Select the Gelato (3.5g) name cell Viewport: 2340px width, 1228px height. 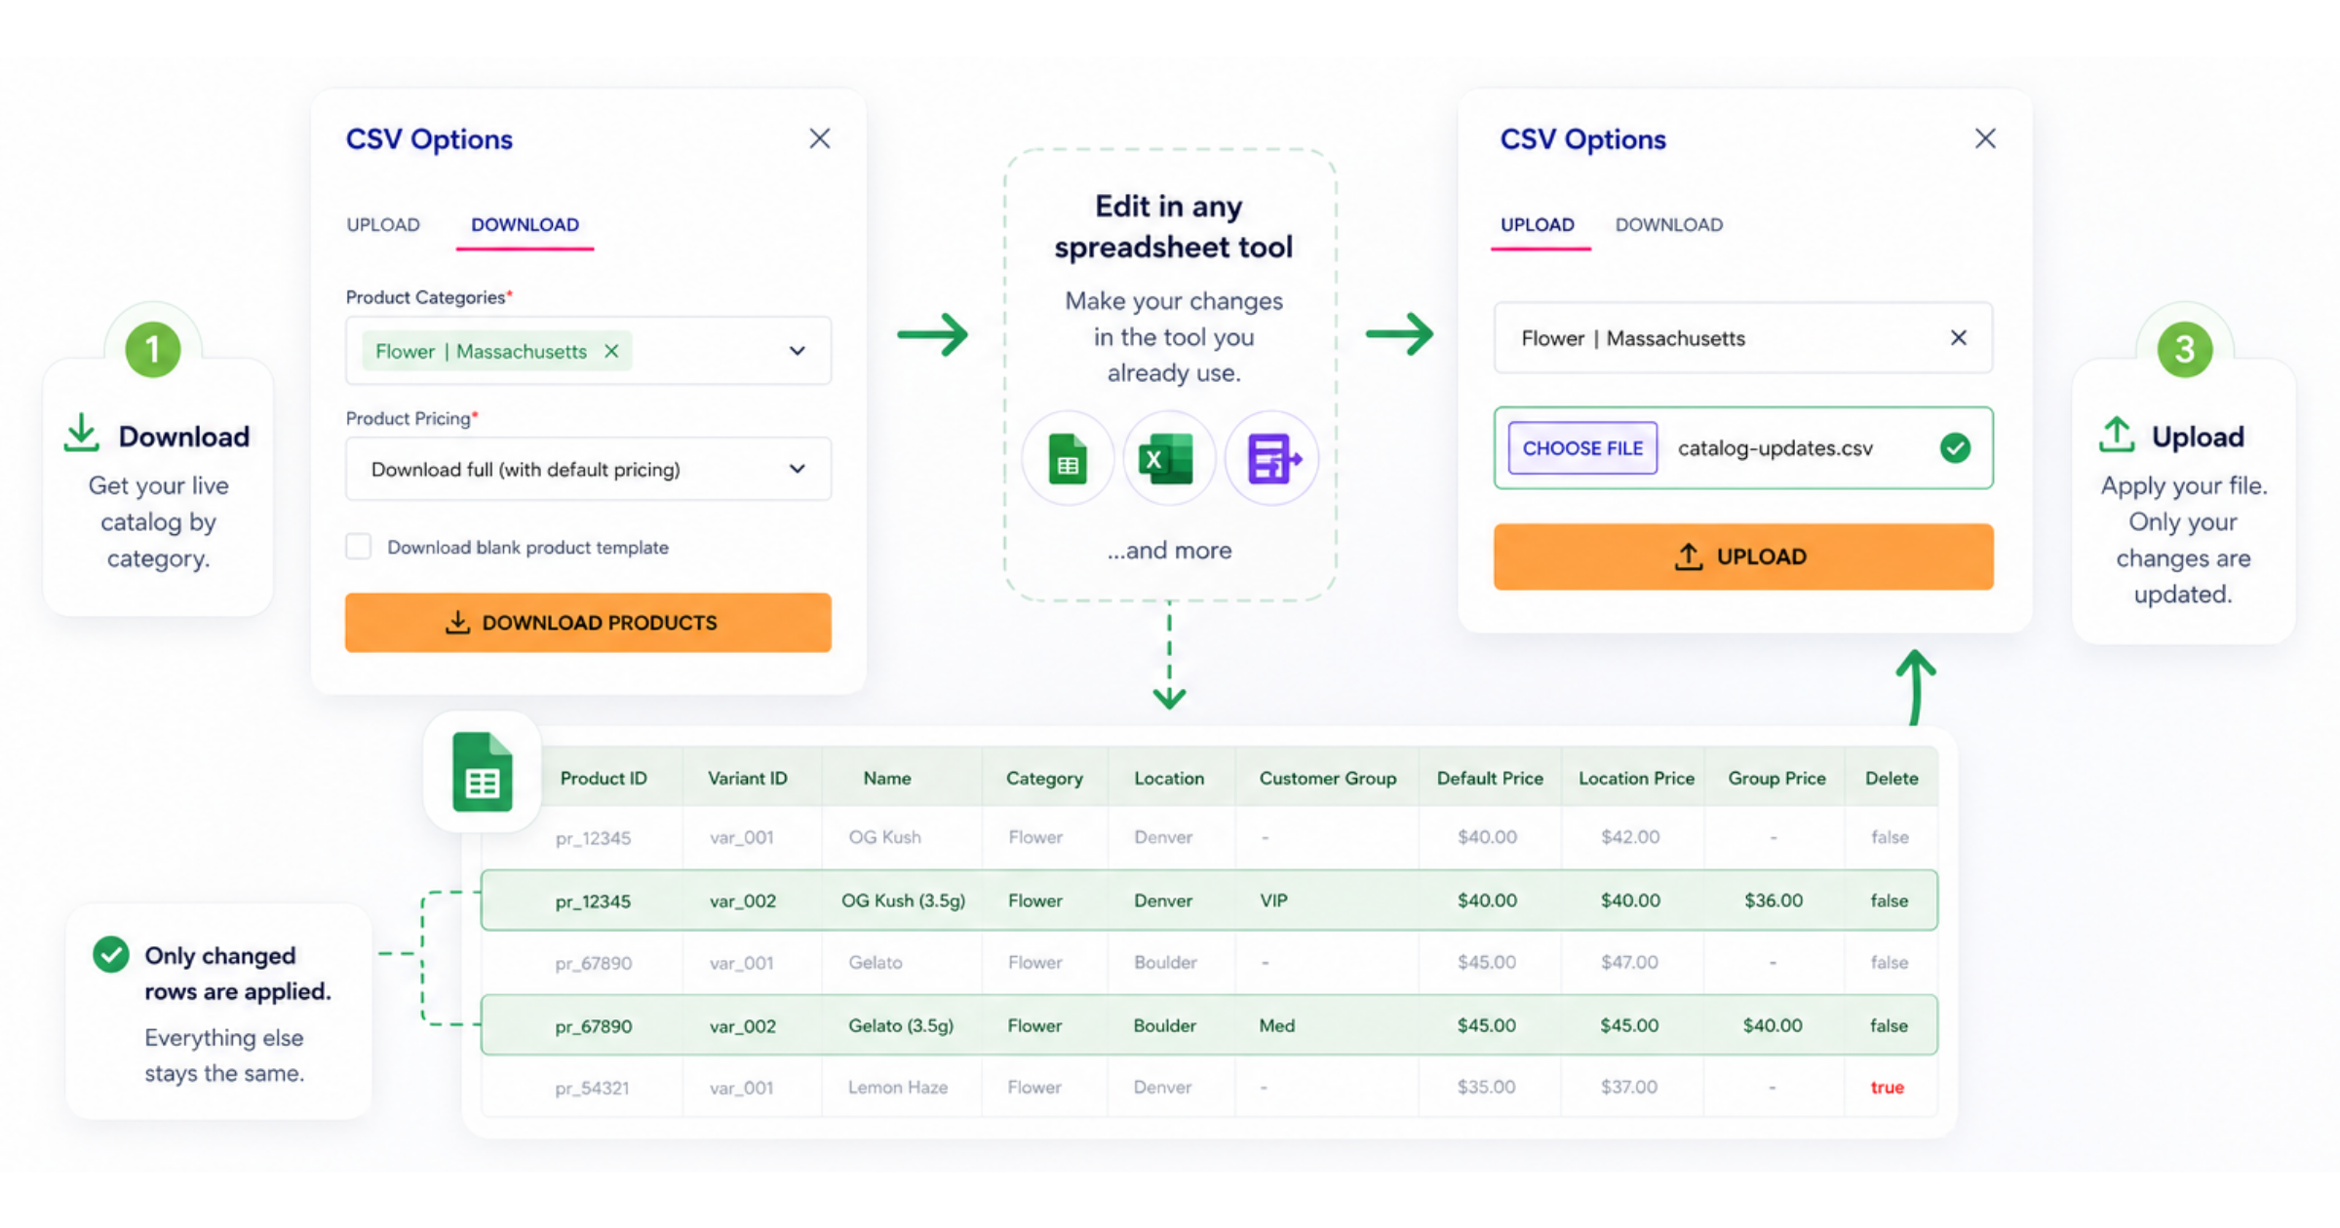point(901,1025)
